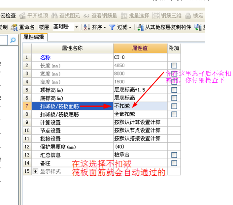
Task: Click the 楼层 label in toolbar
Action: (x=44, y=27)
